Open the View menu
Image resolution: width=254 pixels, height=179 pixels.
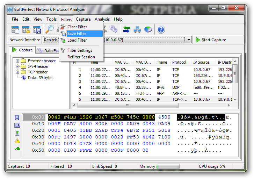[x=38, y=19]
